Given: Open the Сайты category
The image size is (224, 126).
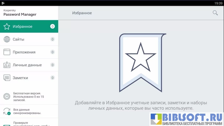Looking at the screenshot, I should pyautogui.click(x=19, y=39).
